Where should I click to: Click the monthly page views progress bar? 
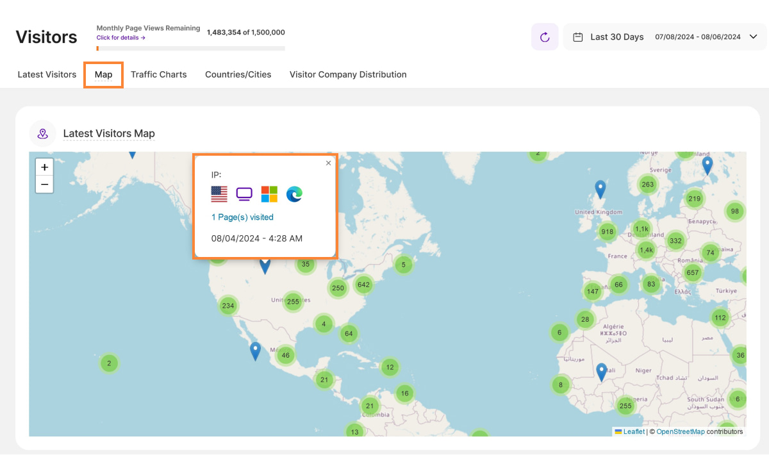(x=190, y=47)
